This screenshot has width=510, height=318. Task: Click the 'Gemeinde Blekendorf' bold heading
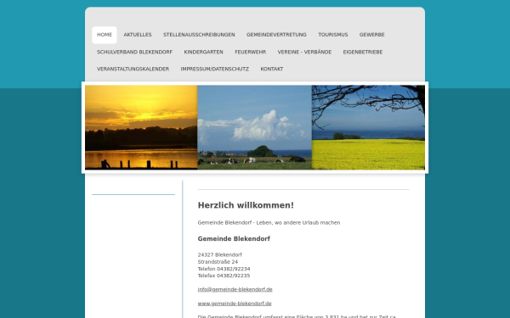pyautogui.click(x=234, y=239)
